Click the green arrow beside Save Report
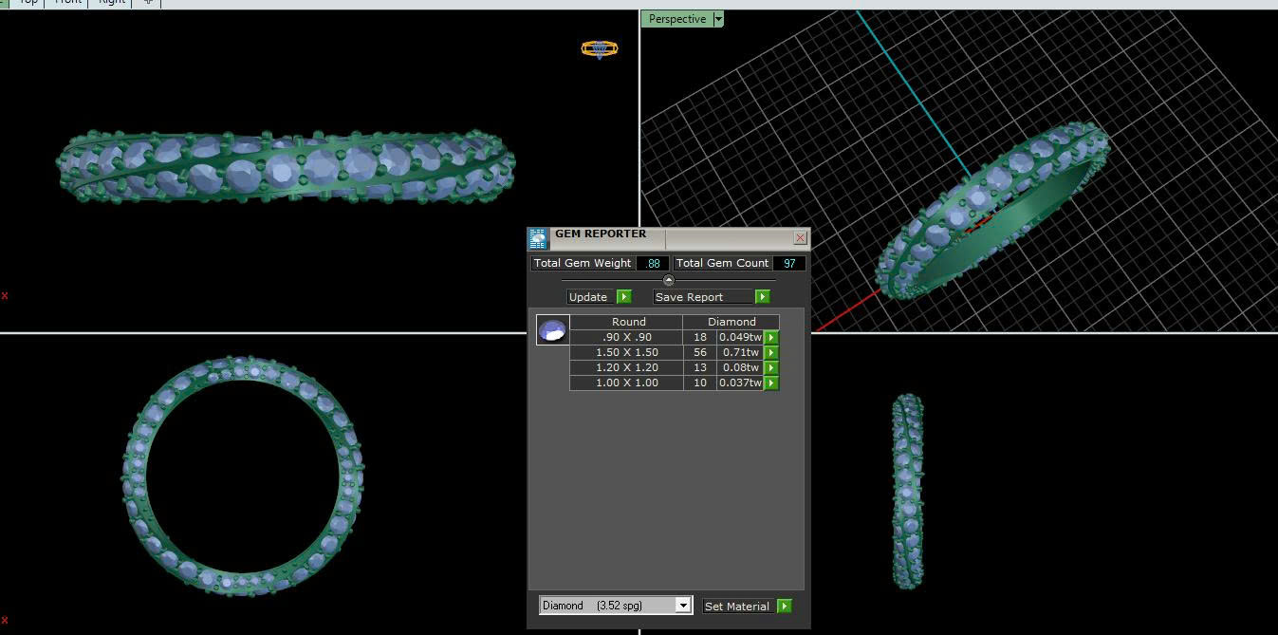This screenshot has height=635, width=1278. point(762,297)
